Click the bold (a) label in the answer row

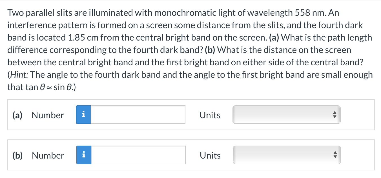tap(17, 115)
